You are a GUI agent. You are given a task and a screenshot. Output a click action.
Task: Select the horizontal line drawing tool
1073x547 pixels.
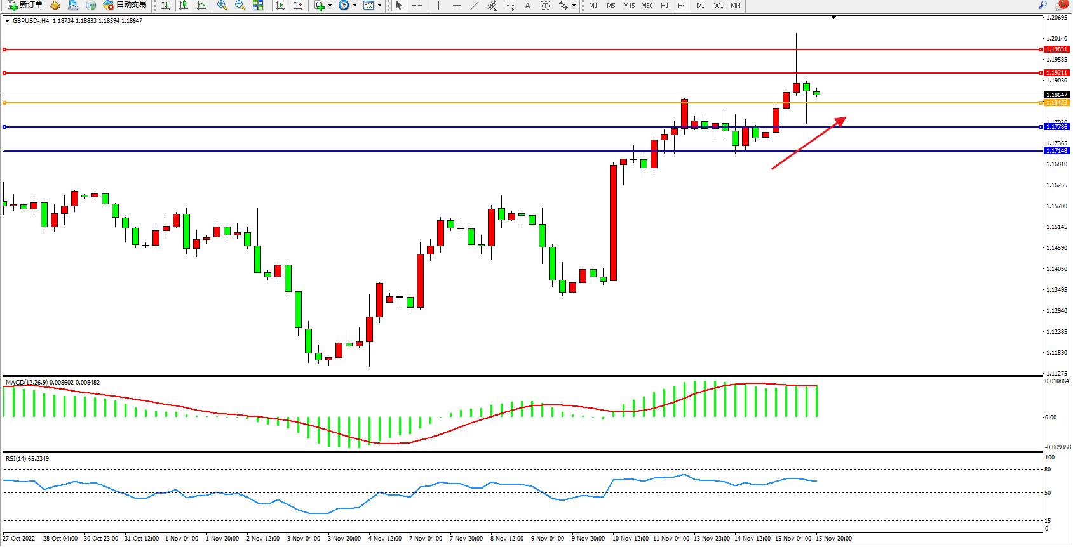click(x=456, y=5)
